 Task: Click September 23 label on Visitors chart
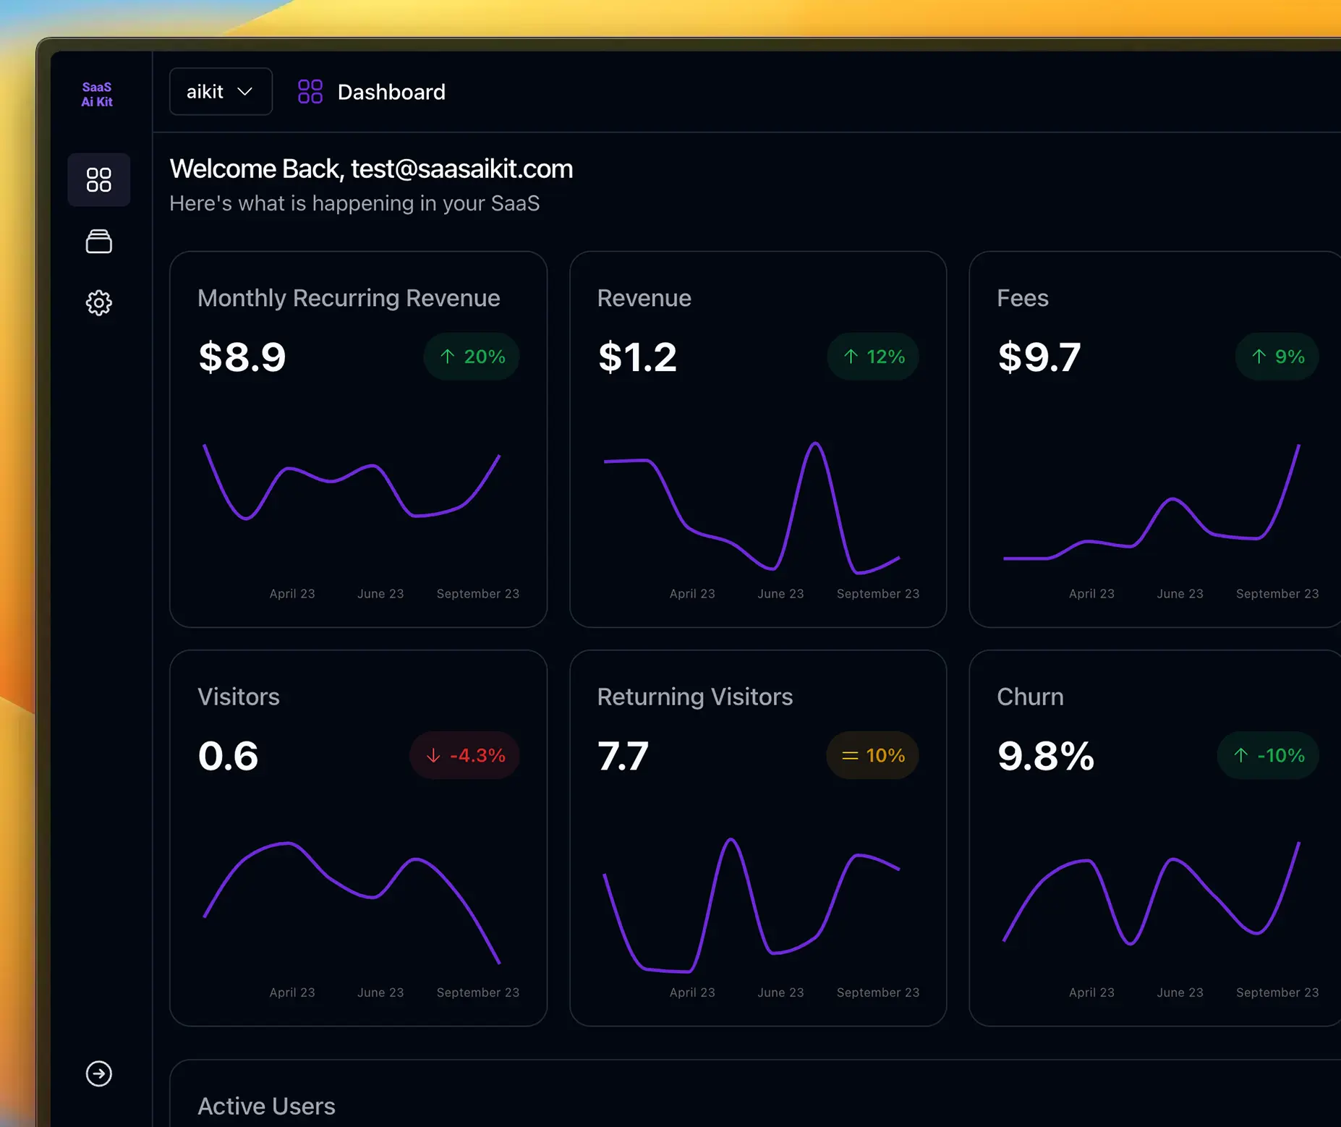point(478,992)
